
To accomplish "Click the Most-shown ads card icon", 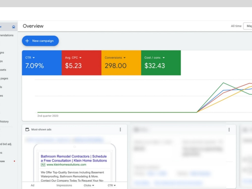I will (x=27, y=130).
